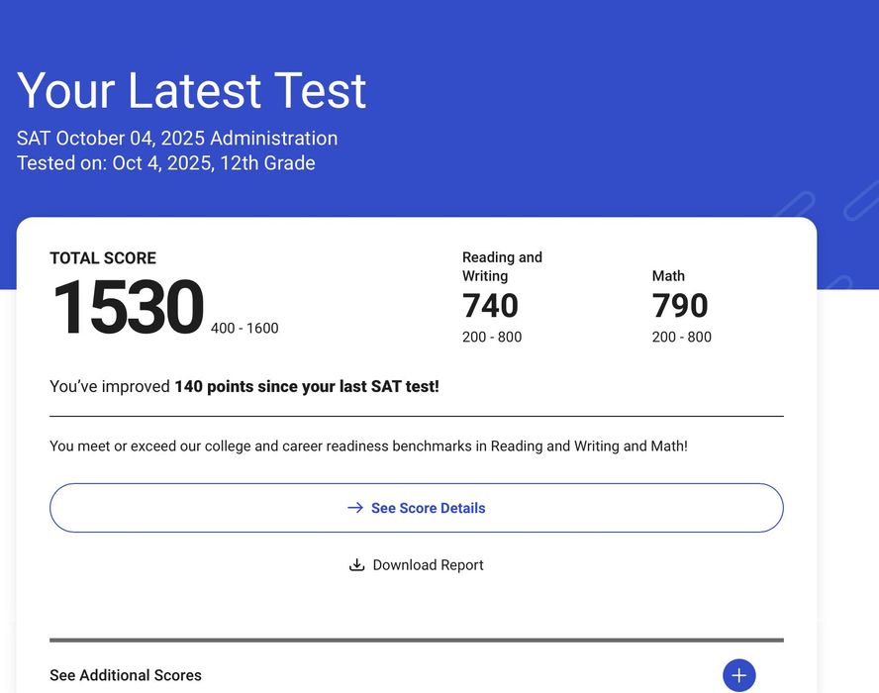Click the SAT October 04, 2025 Administration text
Viewport: 879px width, 693px height.
(177, 138)
